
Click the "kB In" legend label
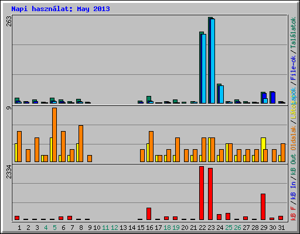293,190
